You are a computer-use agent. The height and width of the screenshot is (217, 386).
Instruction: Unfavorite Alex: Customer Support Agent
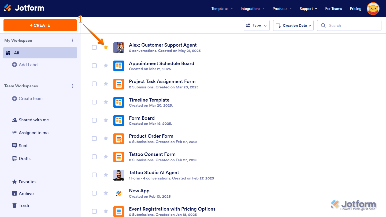pyautogui.click(x=106, y=47)
